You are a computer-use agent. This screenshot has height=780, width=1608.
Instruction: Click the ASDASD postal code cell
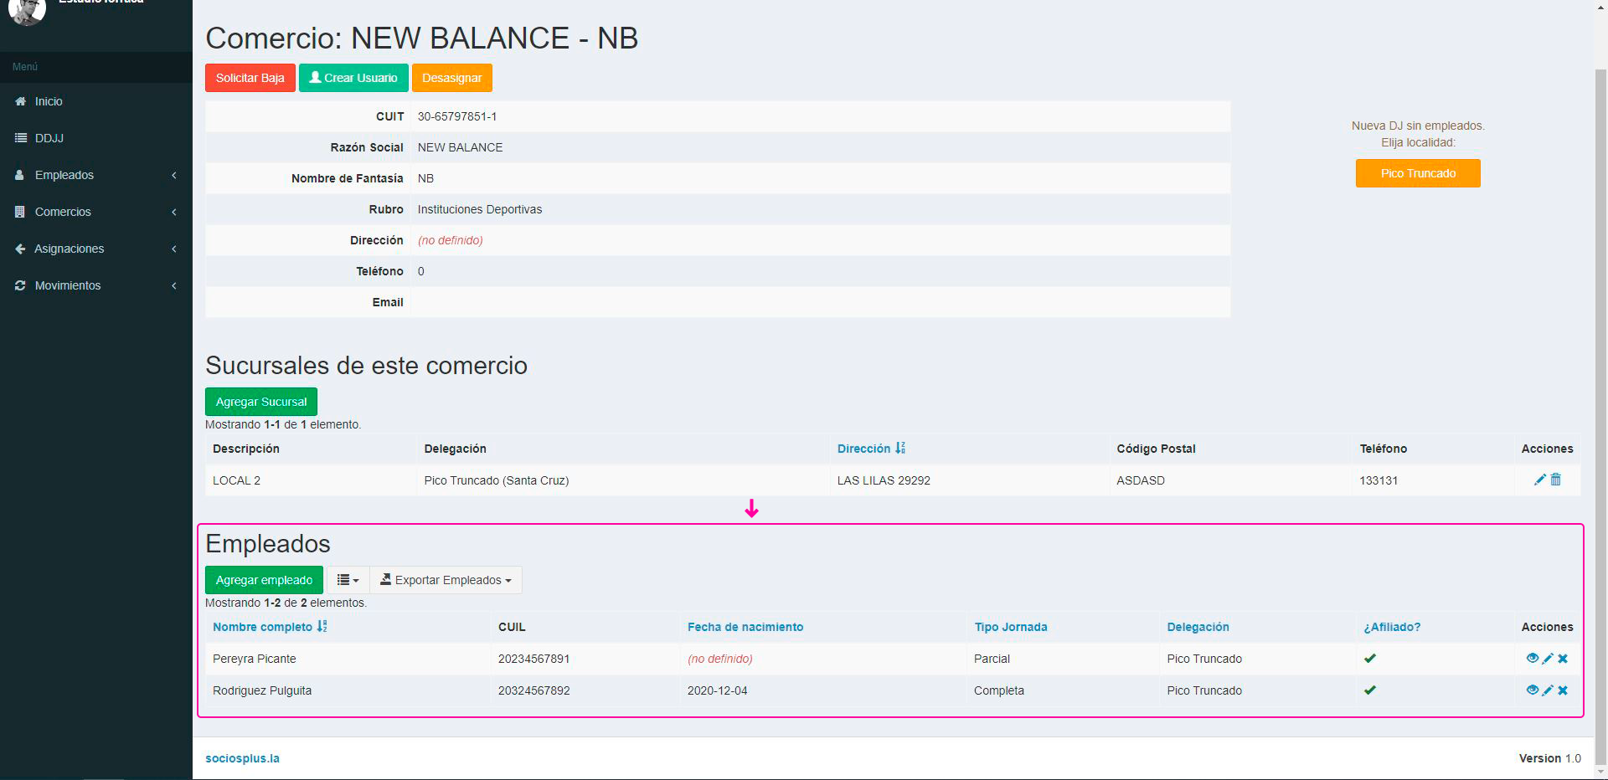1229,480
